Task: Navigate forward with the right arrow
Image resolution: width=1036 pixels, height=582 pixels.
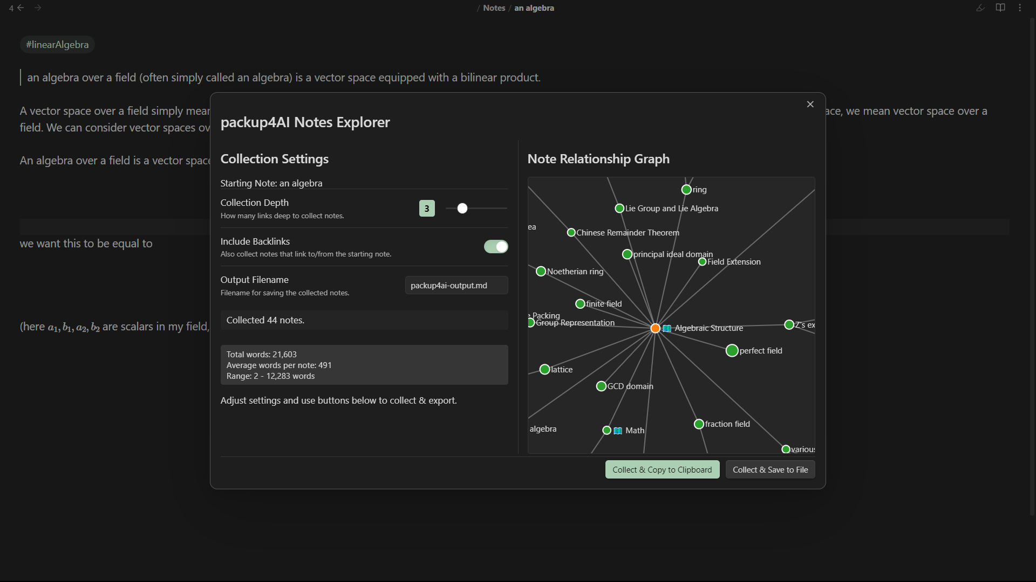Action: tap(38, 8)
